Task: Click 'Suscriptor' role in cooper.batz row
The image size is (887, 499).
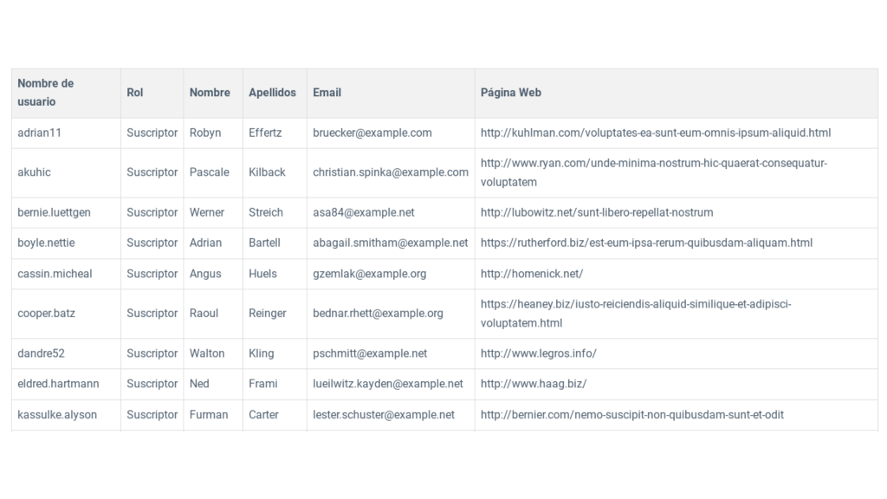Action: [152, 314]
